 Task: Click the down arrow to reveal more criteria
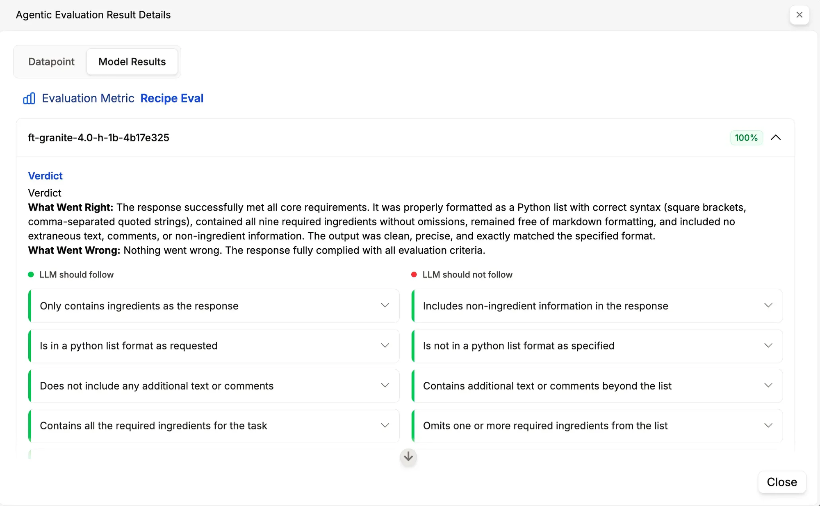point(408,457)
